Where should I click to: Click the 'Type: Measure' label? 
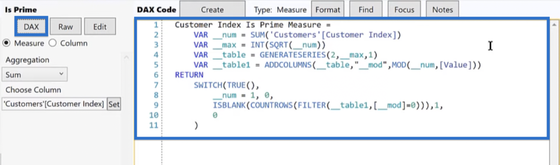280,9
